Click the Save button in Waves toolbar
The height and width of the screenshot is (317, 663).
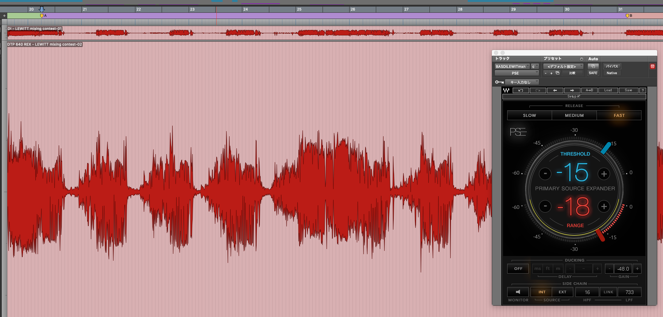point(628,90)
